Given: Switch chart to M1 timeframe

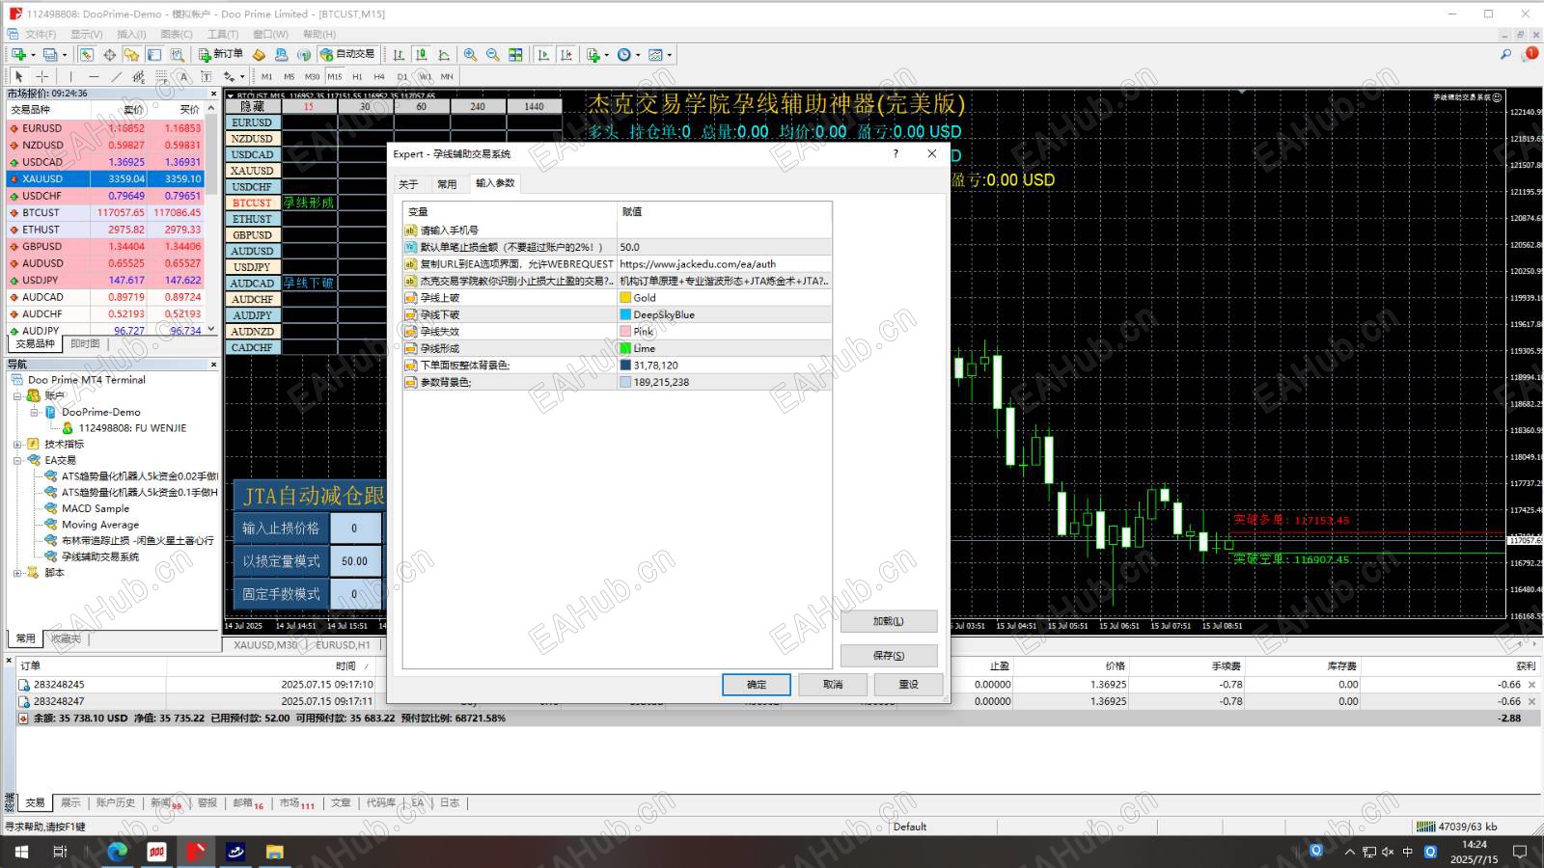Looking at the screenshot, I should coord(266,76).
